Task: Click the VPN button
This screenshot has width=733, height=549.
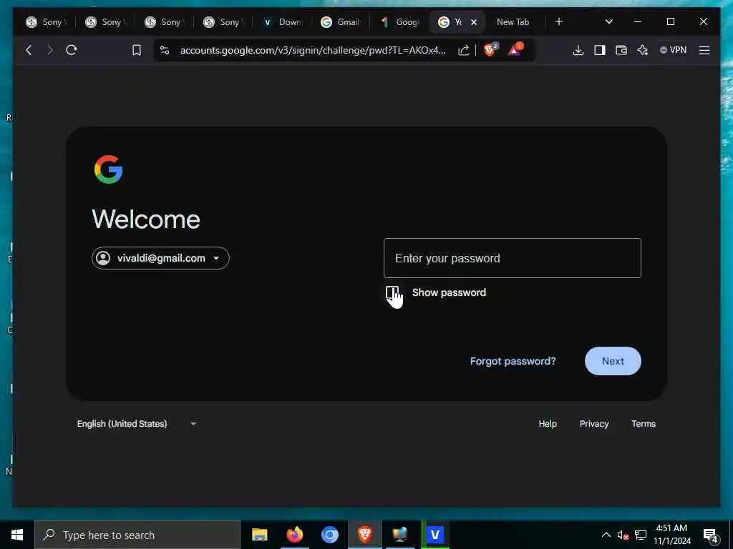Action: tap(673, 50)
